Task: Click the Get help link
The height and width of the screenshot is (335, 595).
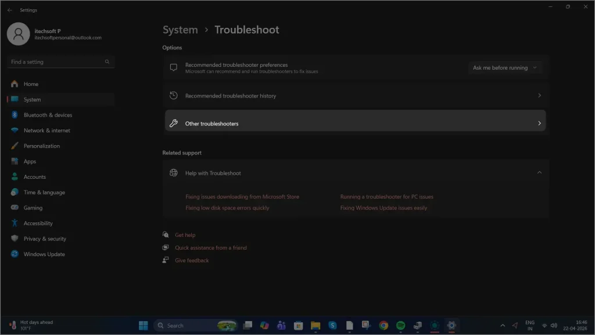Action: coord(185,235)
